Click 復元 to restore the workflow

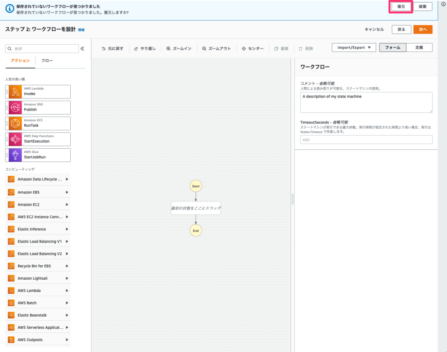click(x=401, y=7)
